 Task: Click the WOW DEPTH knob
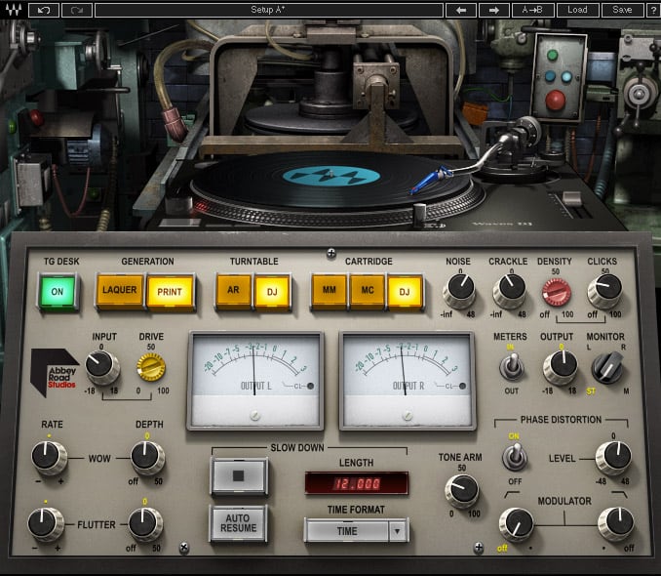147,457
